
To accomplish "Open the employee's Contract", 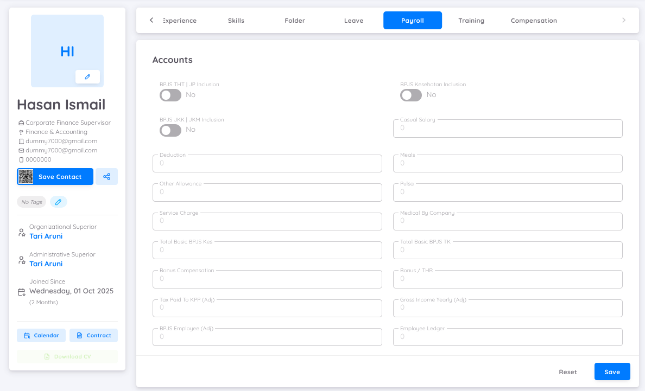I will point(93,335).
